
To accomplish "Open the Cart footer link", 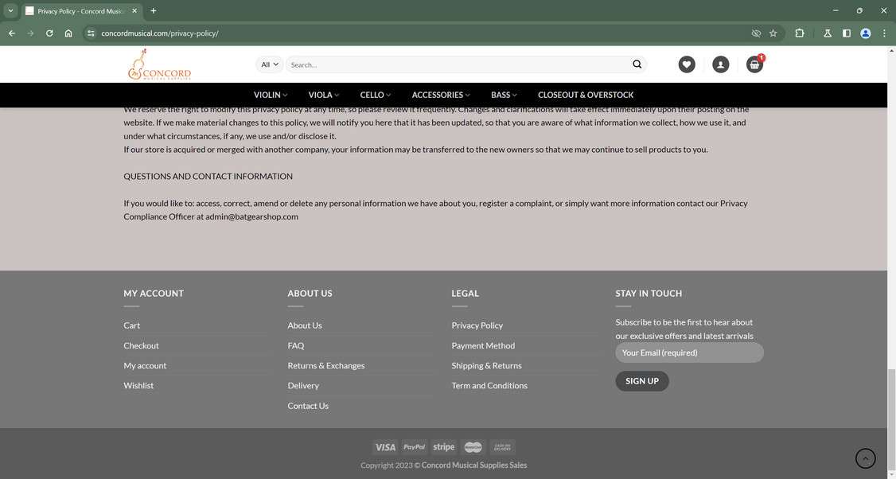I will pos(131,325).
